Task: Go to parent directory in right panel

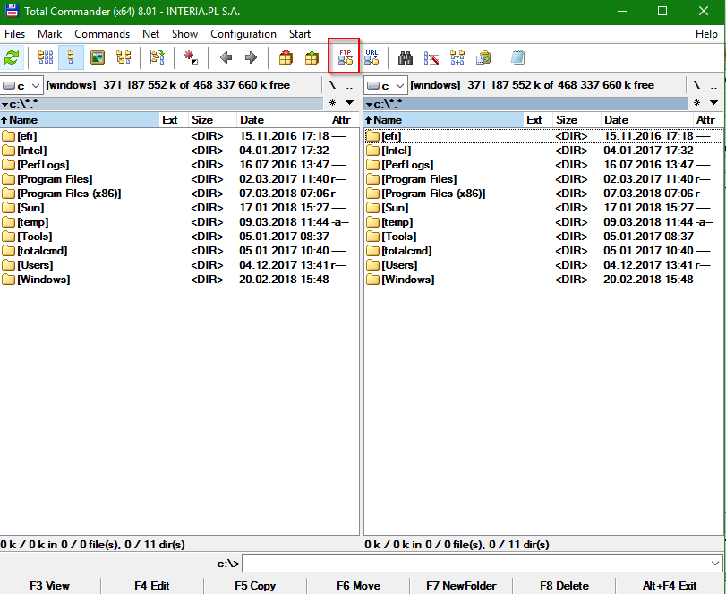Action: [713, 85]
